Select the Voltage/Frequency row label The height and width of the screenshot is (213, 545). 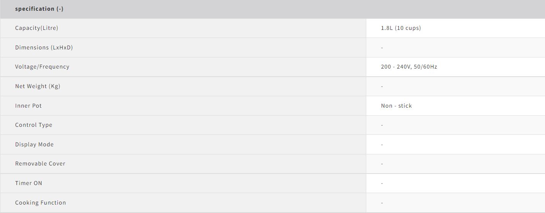pyautogui.click(x=42, y=67)
